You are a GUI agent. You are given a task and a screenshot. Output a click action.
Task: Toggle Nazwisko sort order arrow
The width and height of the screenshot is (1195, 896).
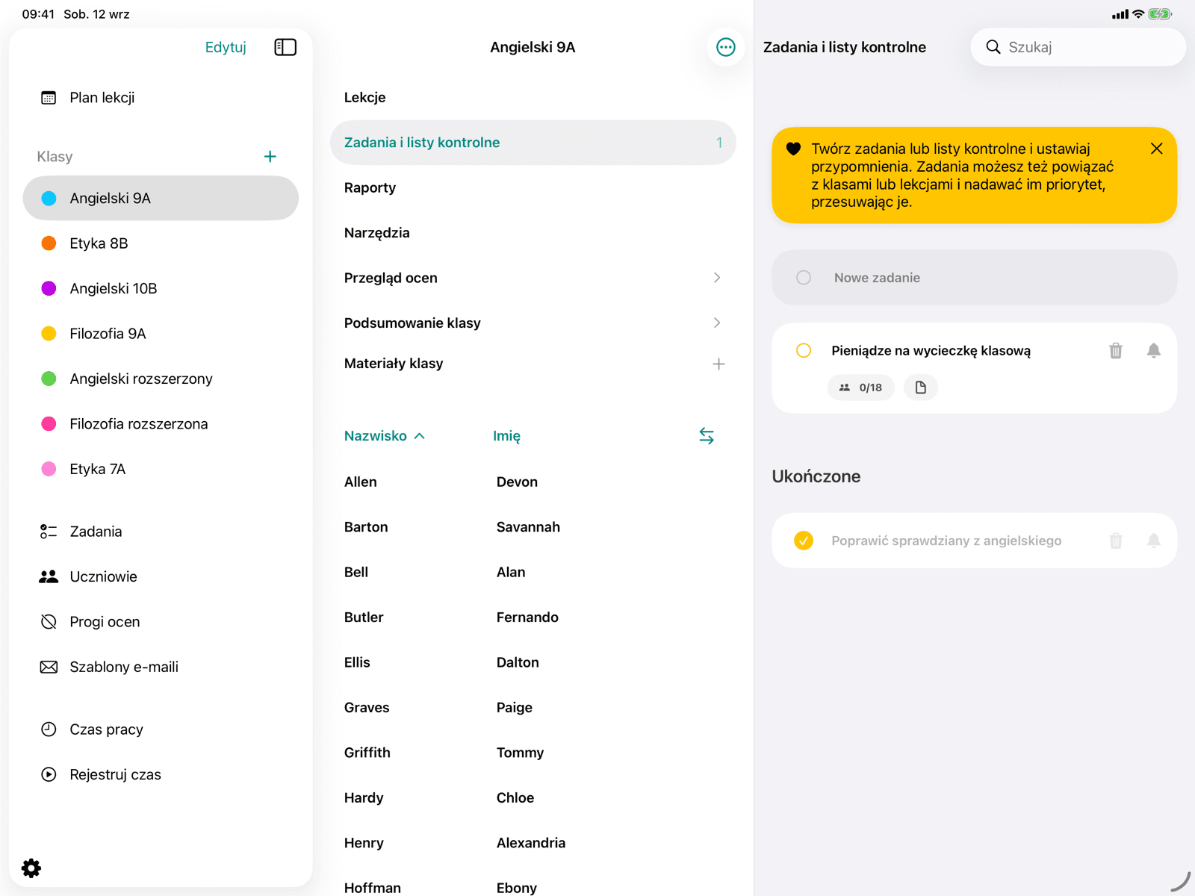pos(420,436)
